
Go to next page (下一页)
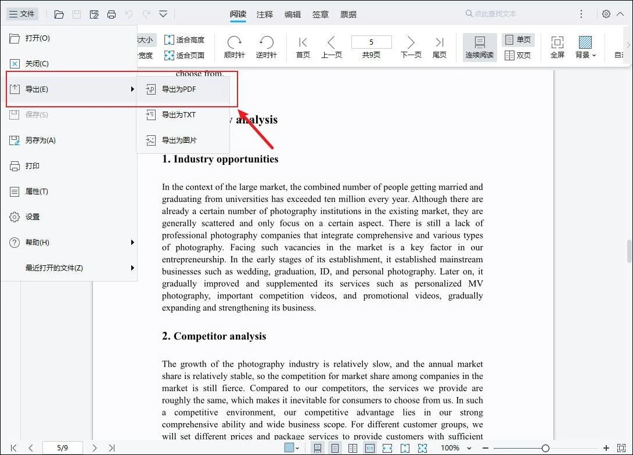point(411,47)
